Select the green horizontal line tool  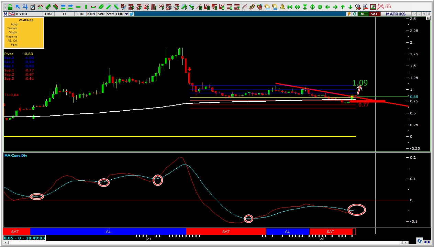pyautogui.click(x=78, y=7)
